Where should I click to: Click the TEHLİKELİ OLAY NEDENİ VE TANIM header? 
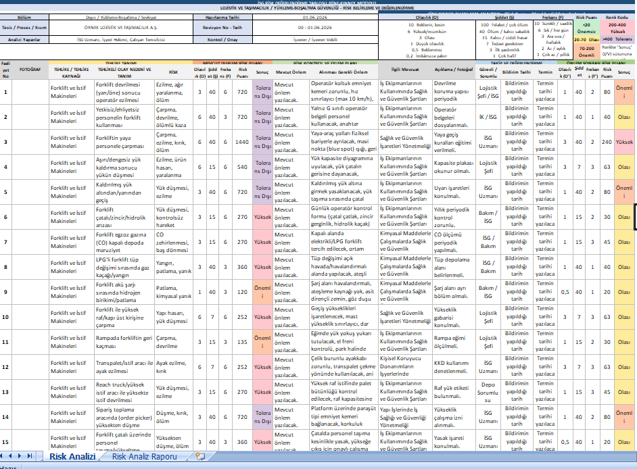[124, 72]
